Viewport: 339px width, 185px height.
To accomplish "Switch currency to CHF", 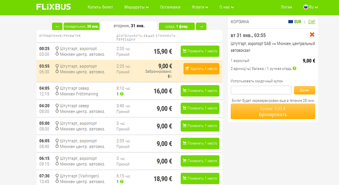I will [x=311, y=22].
